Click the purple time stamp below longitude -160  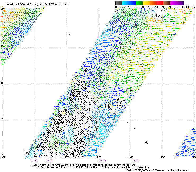coord(136,161)
